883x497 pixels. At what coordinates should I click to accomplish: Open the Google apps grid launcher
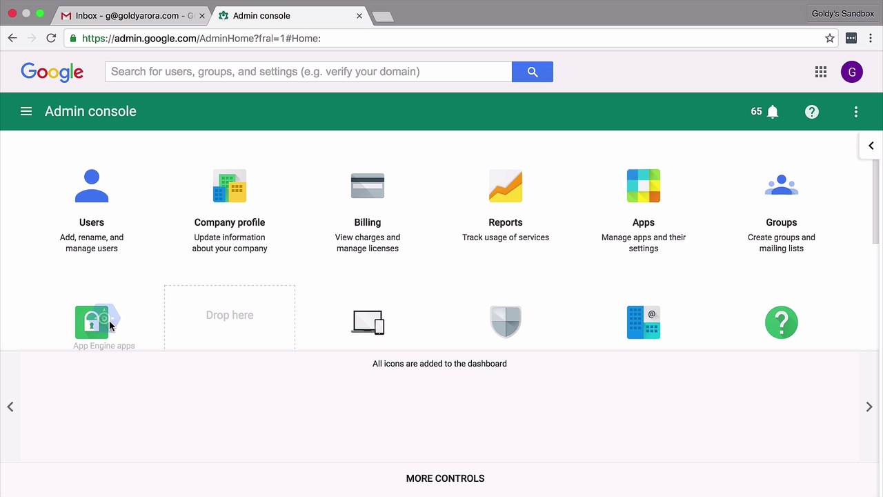point(821,72)
